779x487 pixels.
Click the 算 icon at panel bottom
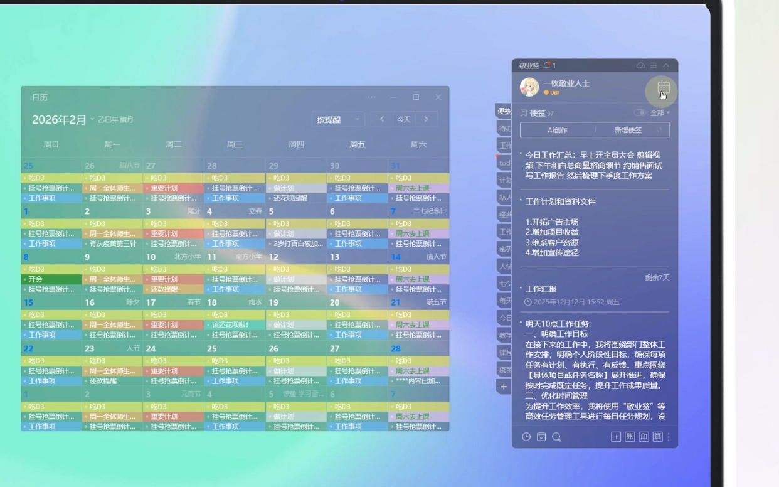point(657,437)
